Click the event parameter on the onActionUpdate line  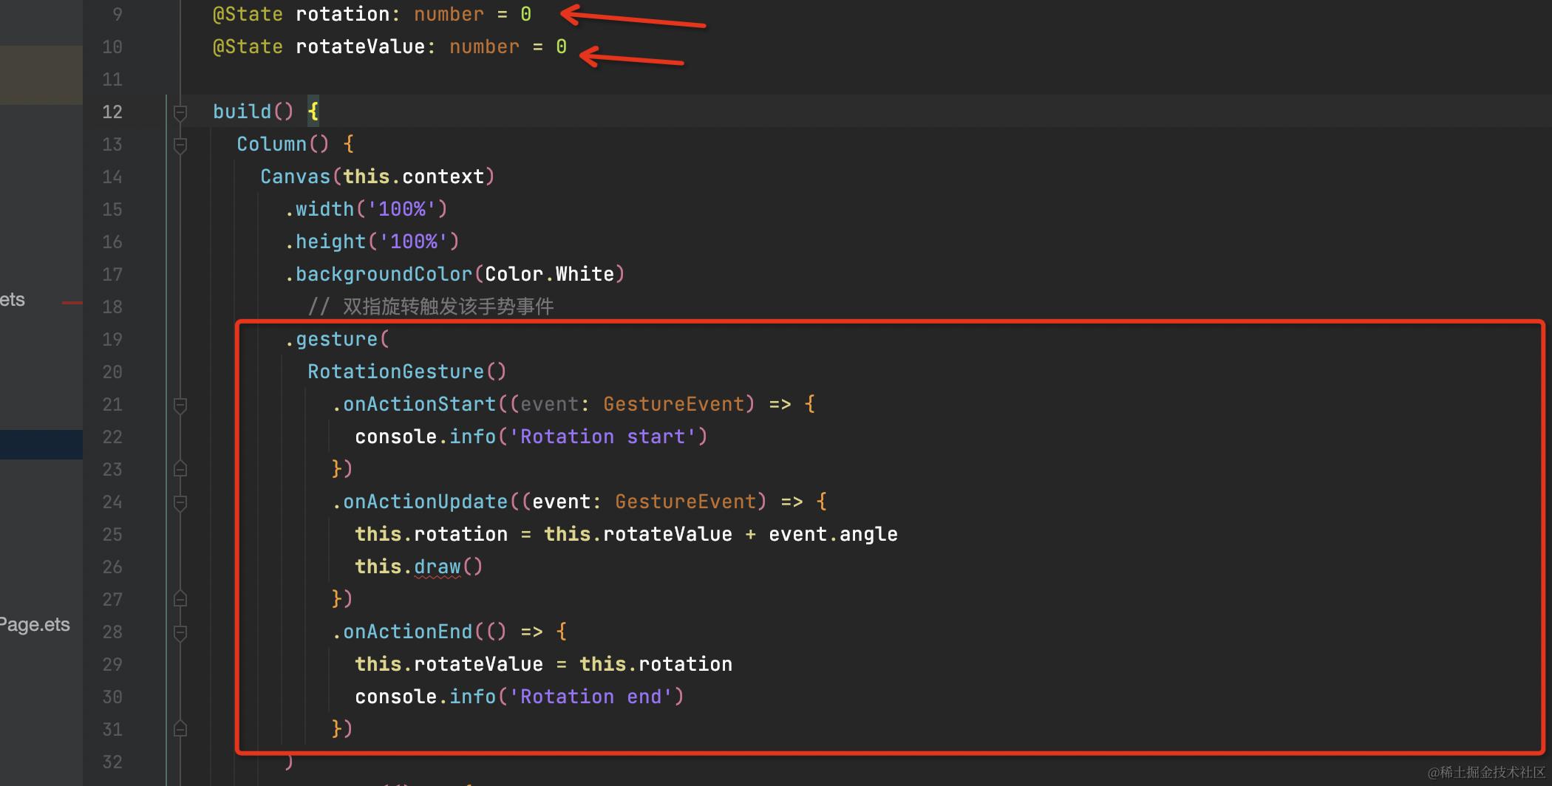[x=561, y=502]
